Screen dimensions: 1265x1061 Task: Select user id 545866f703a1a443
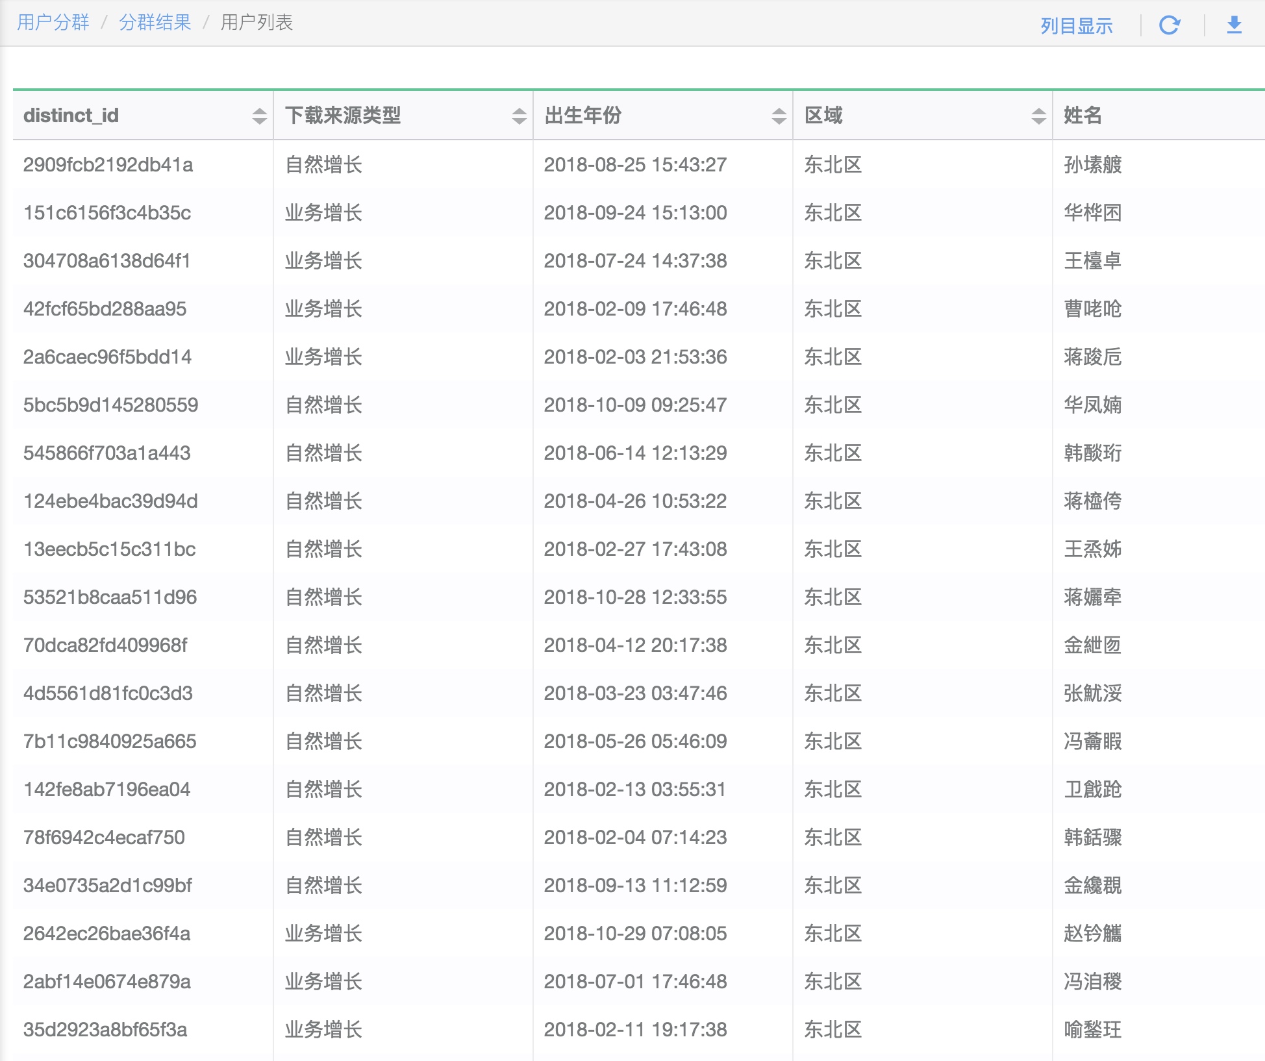(107, 453)
